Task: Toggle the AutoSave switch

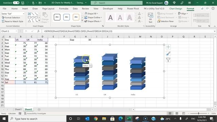Action: click(16, 3)
